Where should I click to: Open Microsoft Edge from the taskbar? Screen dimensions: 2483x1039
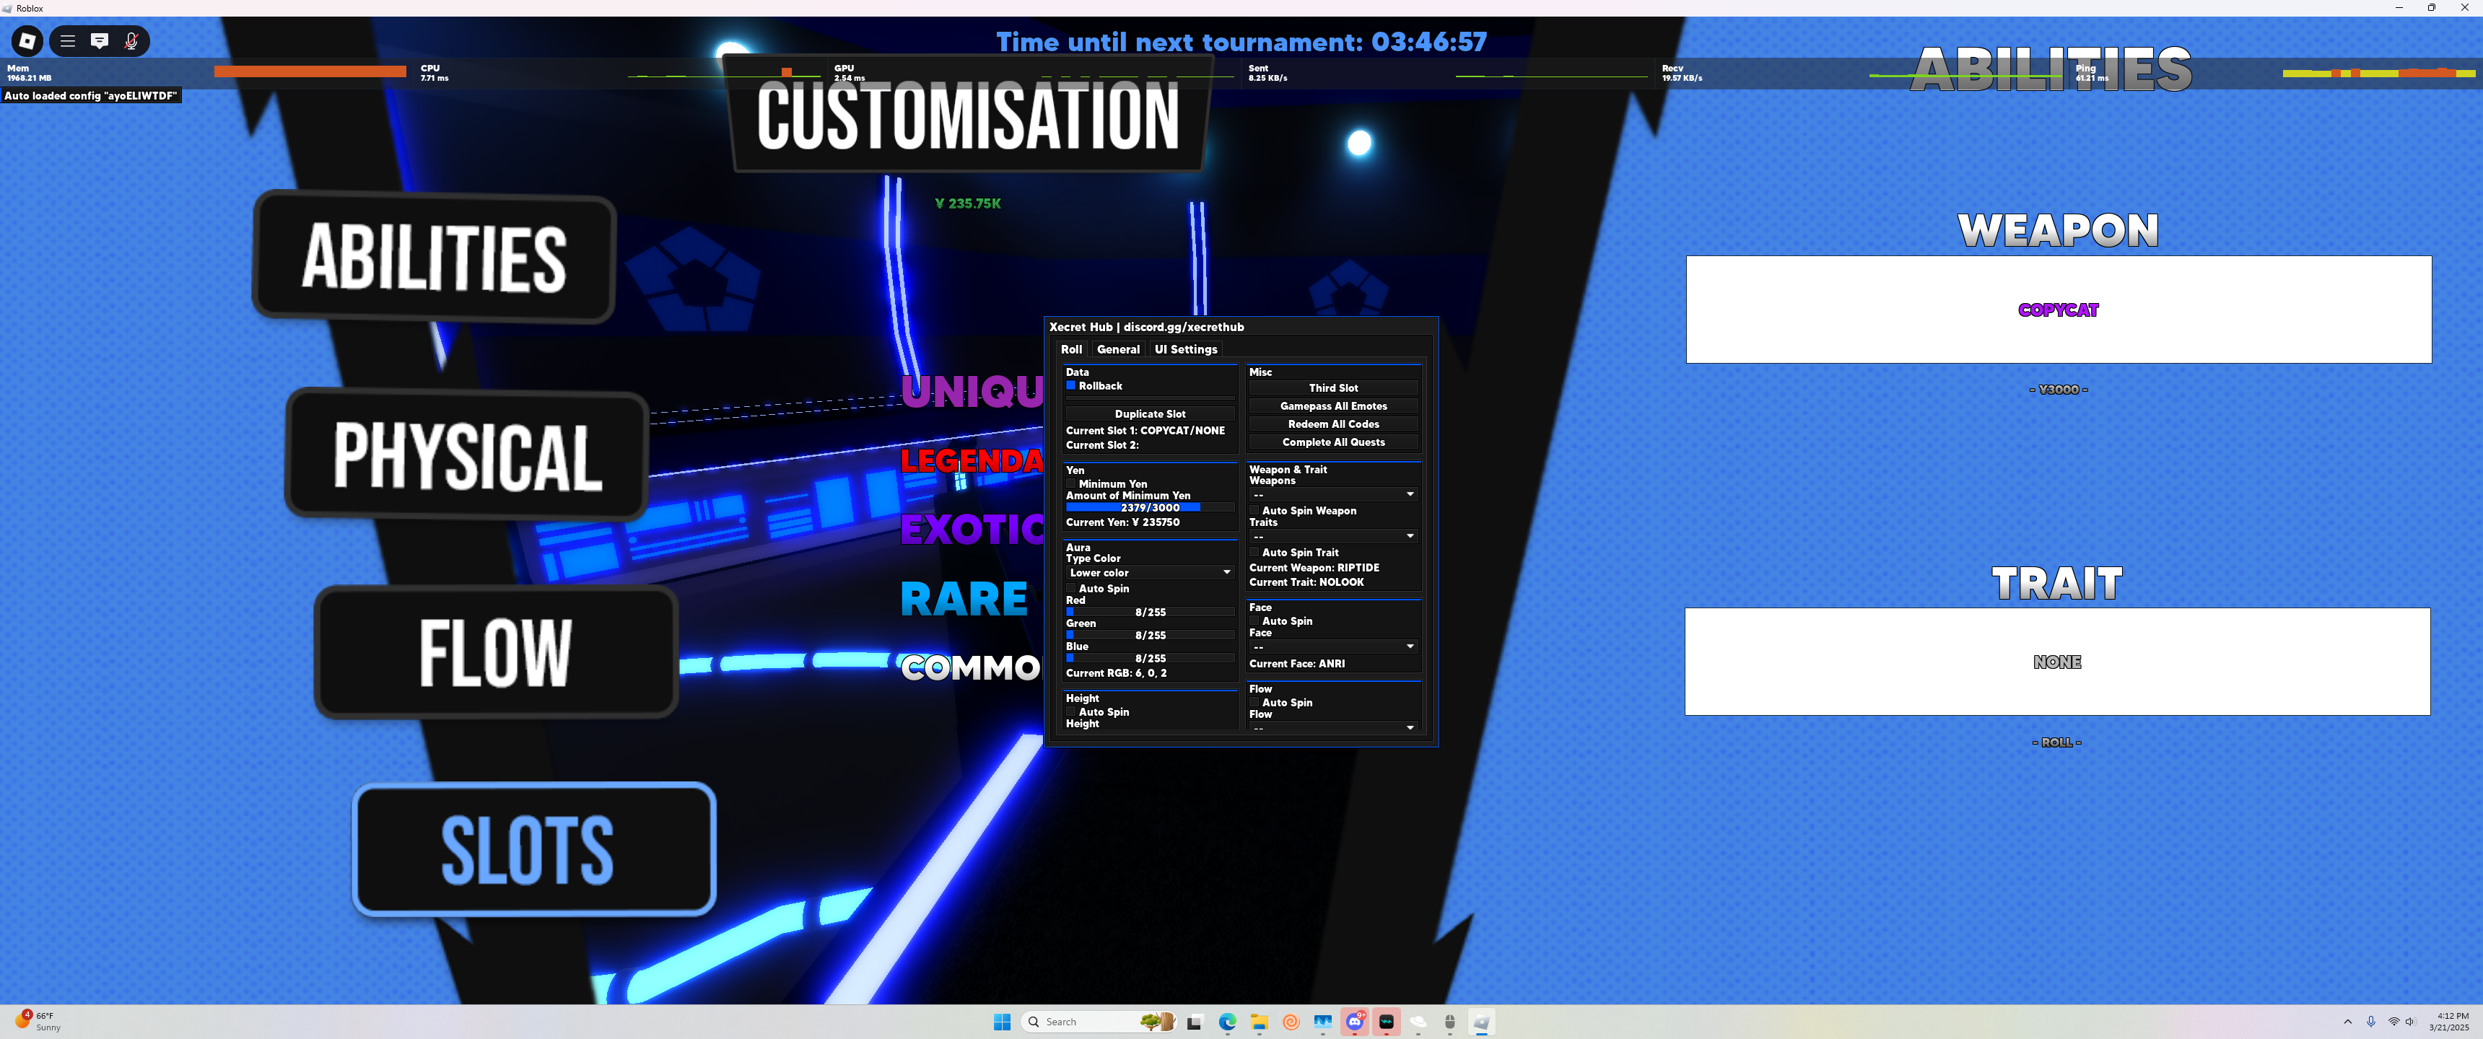tap(1227, 1022)
